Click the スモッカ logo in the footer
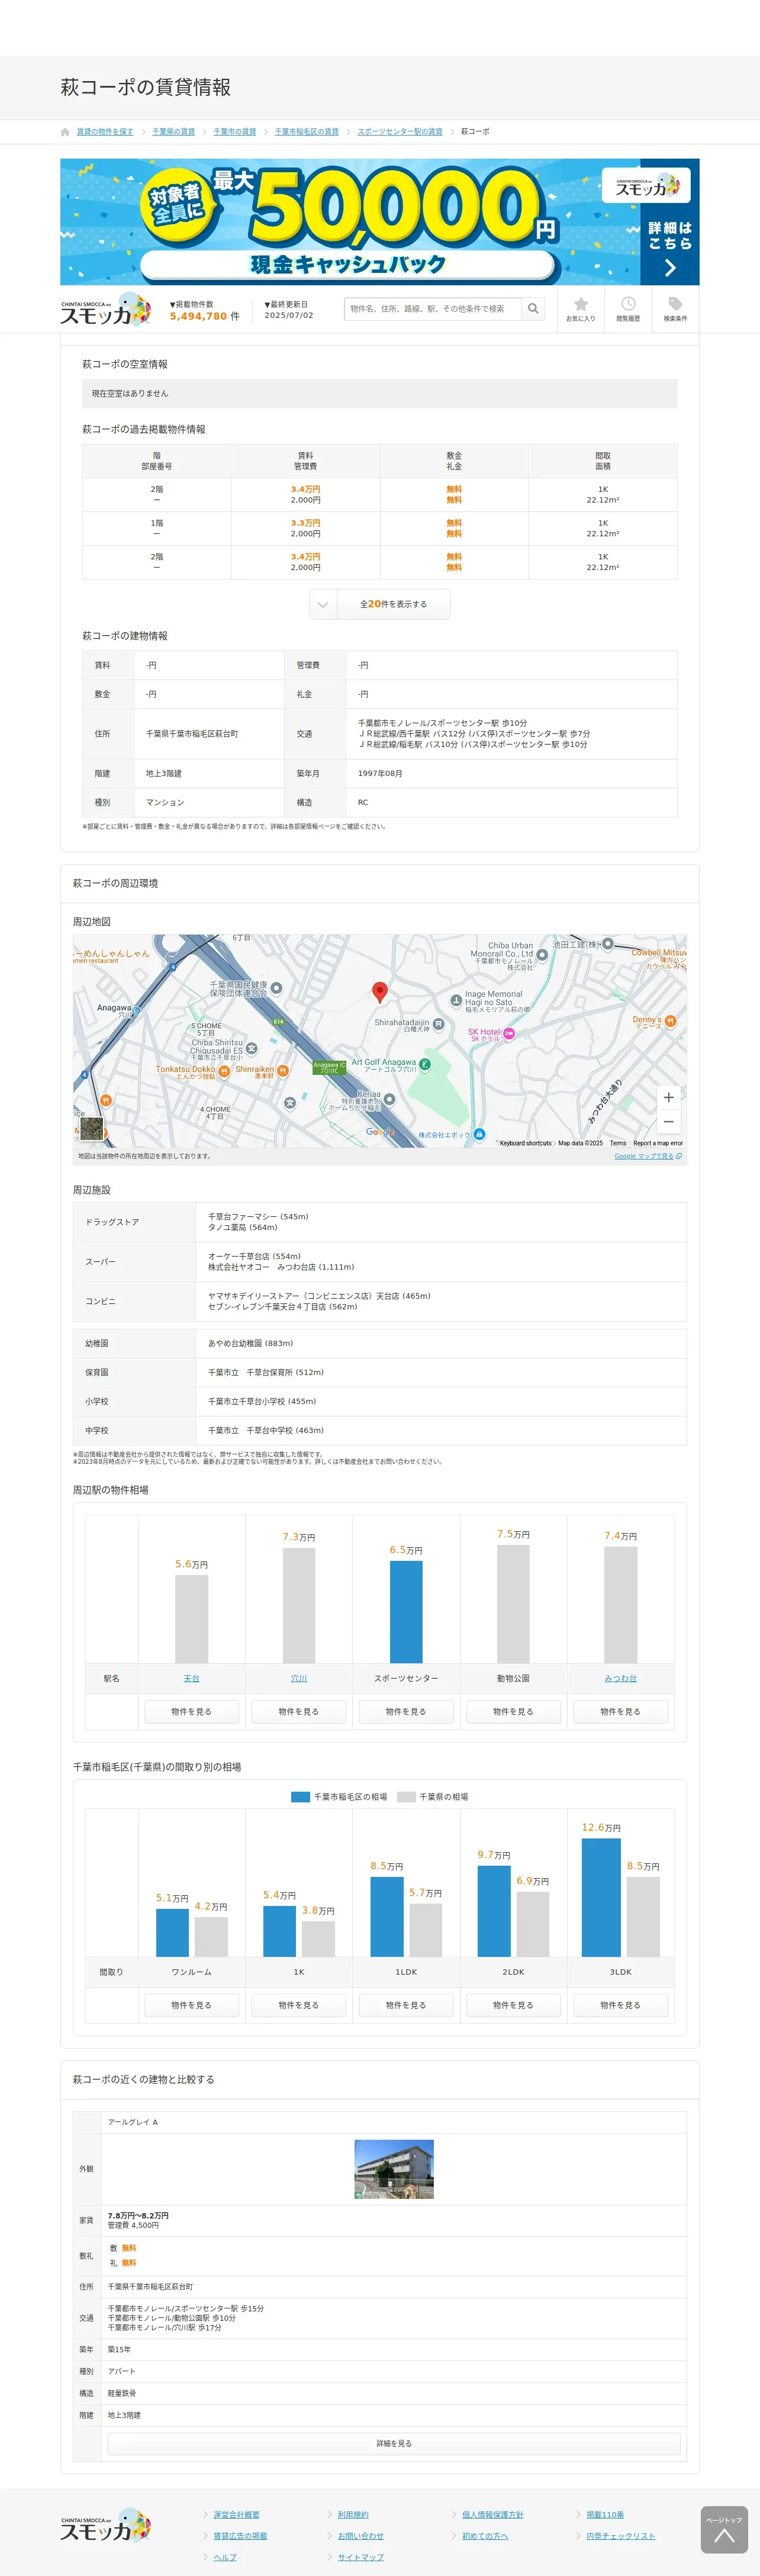760x2576 pixels. point(106,2525)
